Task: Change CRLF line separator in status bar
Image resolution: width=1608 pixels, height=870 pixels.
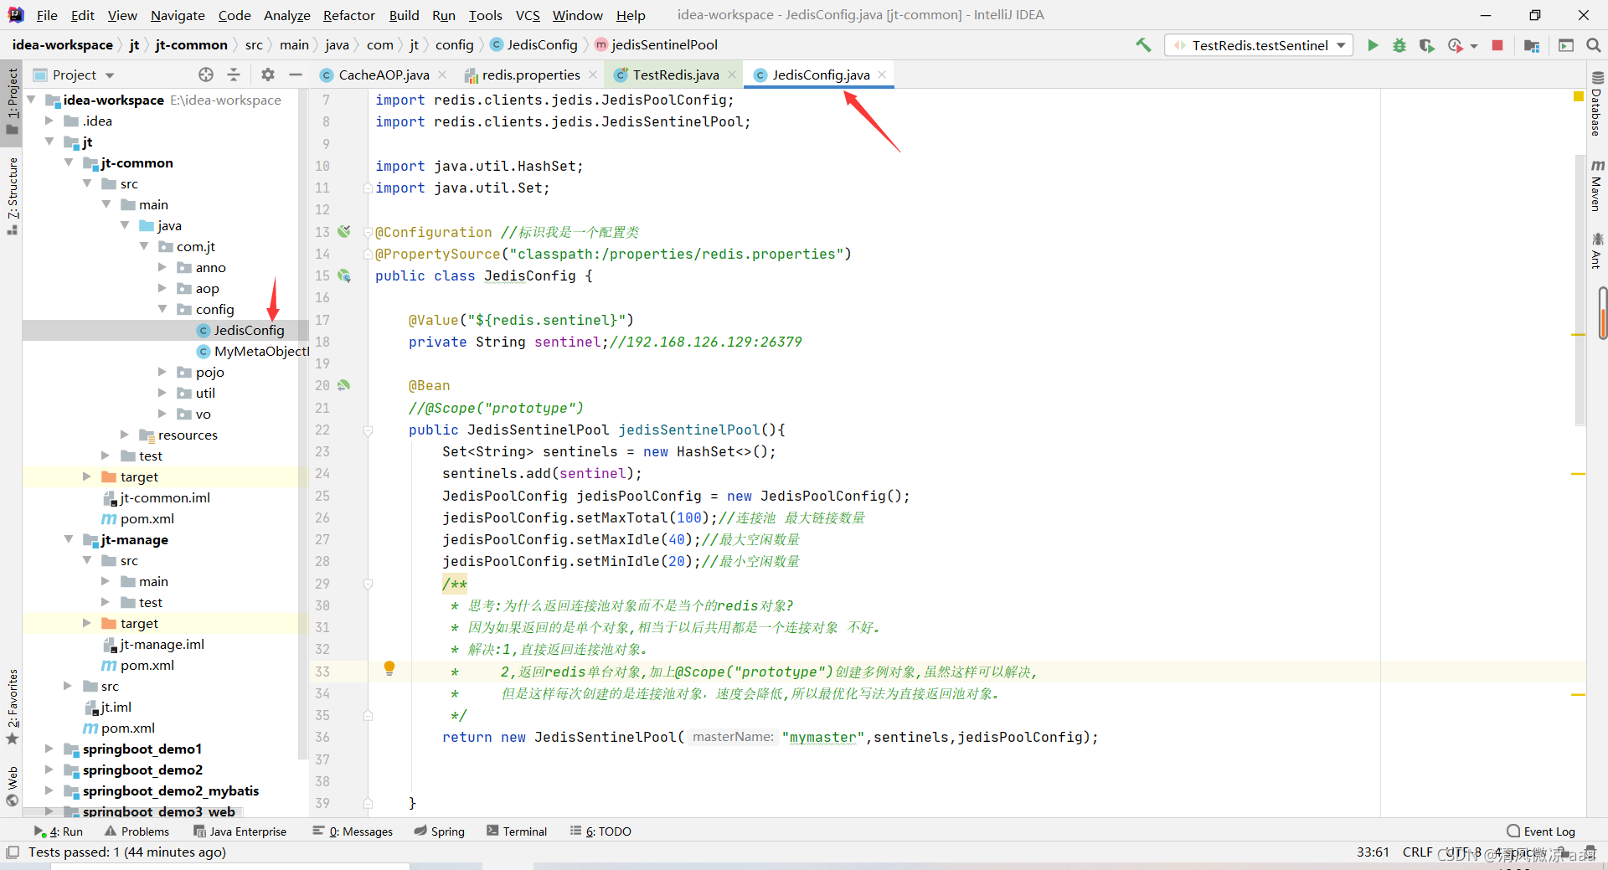Action: [1418, 852]
